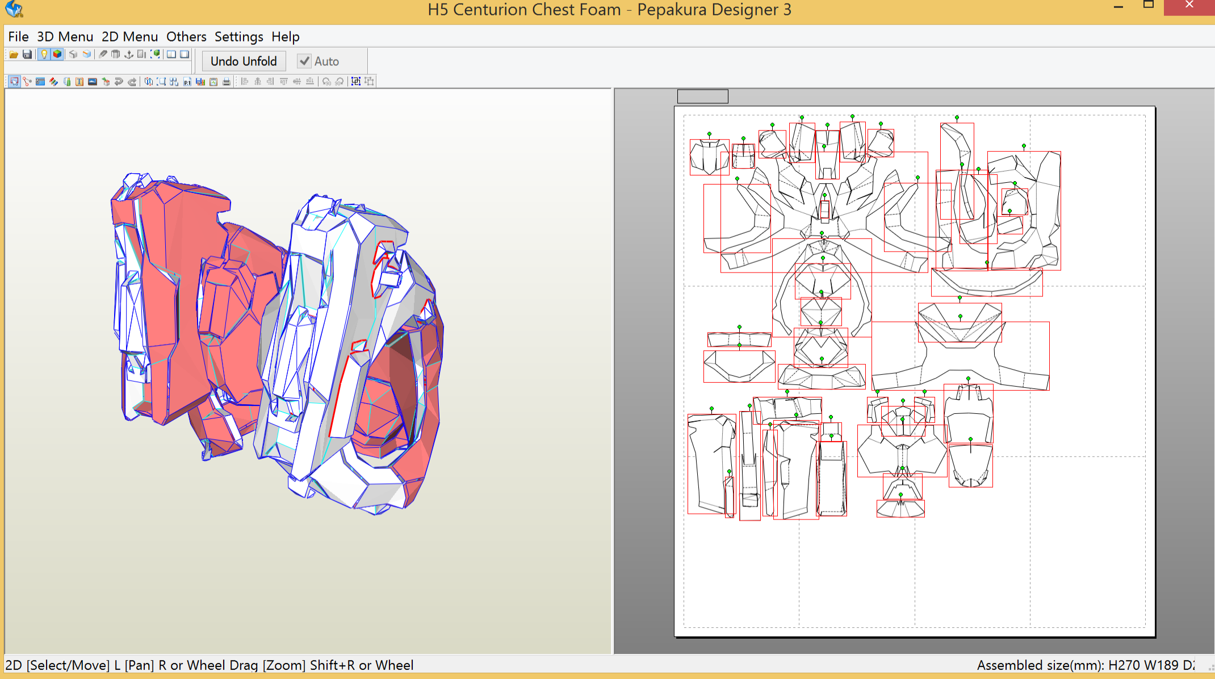
Task: Click the printer icon
Action: [x=227, y=81]
